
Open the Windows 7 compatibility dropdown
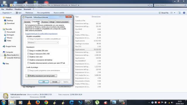click(x=43, y=43)
